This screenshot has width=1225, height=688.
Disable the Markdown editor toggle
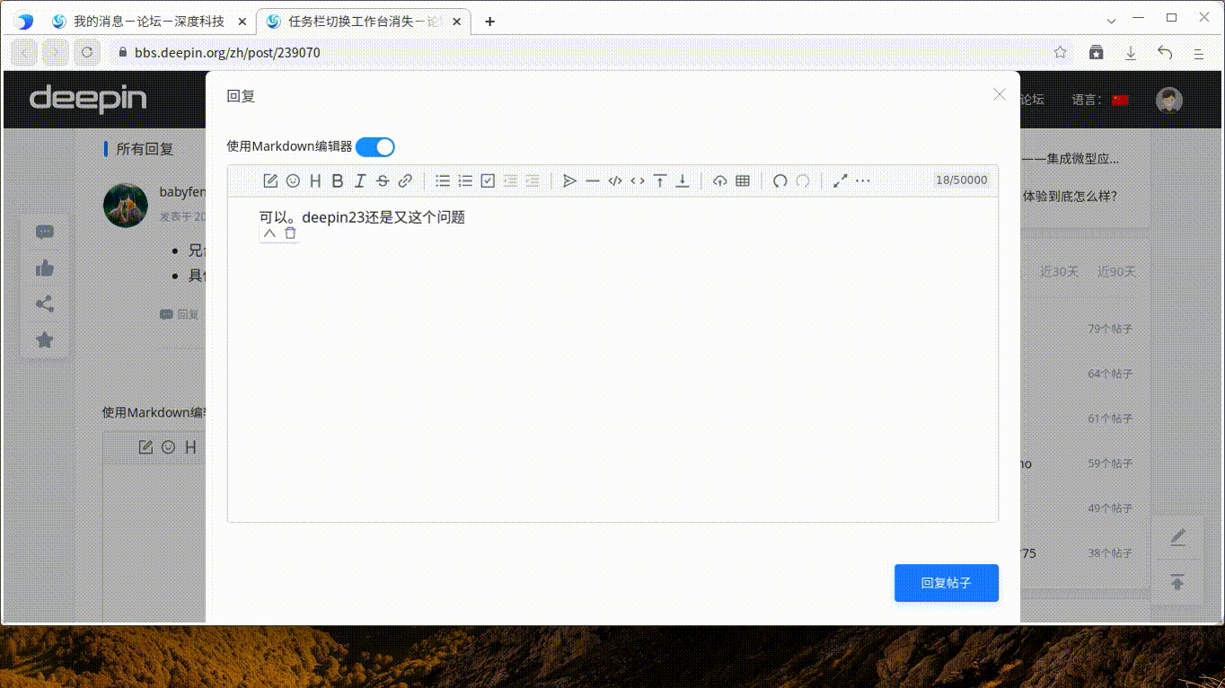(375, 146)
